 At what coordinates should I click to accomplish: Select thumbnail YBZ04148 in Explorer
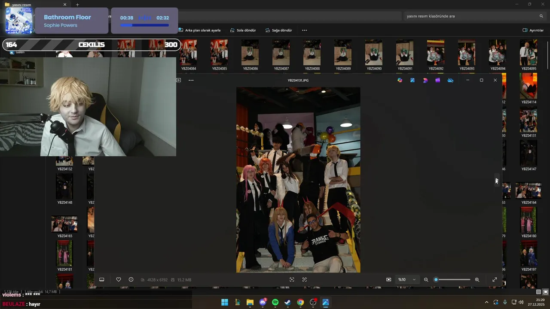tap(64, 189)
